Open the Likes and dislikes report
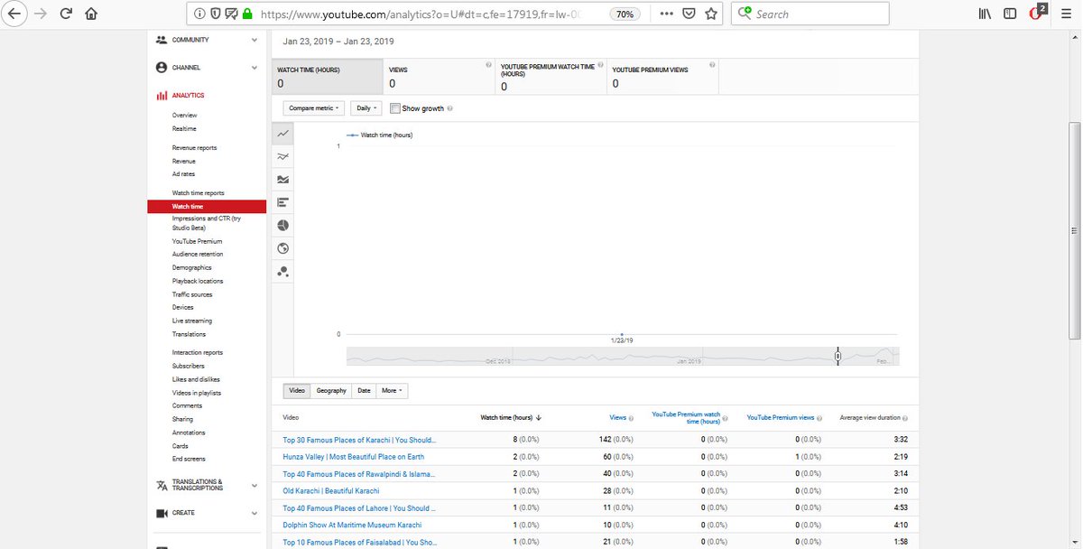The width and height of the screenshot is (1083, 549). [x=196, y=380]
